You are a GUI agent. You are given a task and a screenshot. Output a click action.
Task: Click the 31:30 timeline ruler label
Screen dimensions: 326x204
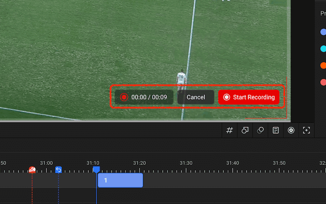point(186,163)
